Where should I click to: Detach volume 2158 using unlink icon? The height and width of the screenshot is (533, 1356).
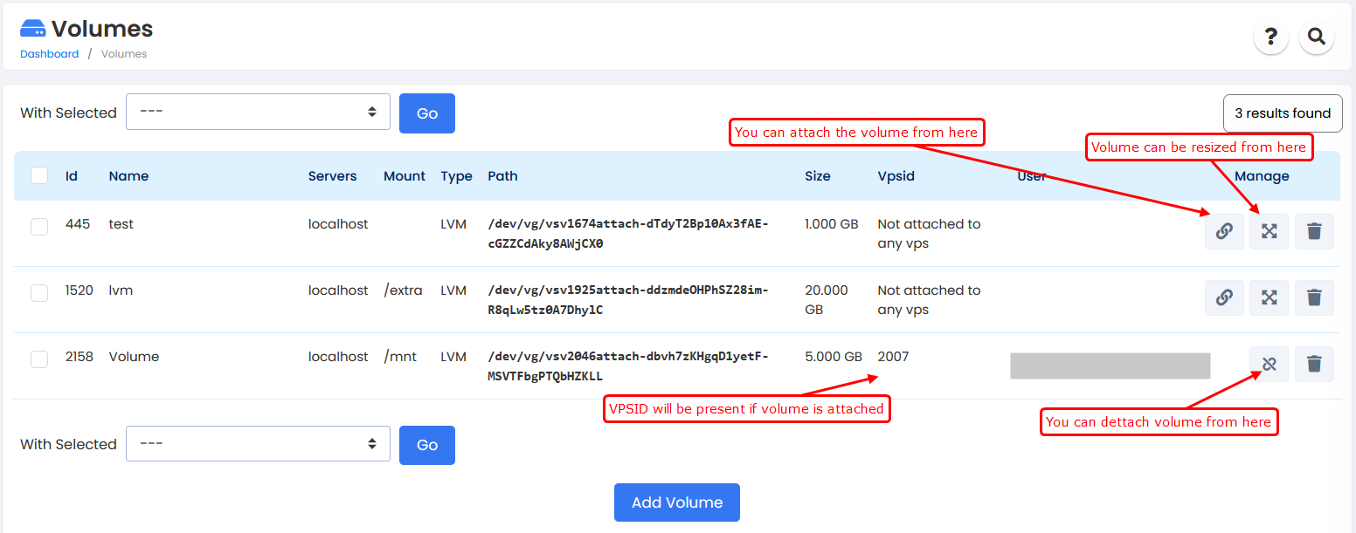[x=1269, y=364]
